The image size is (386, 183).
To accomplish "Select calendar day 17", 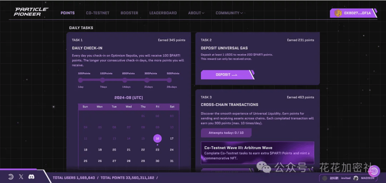I will click(172, 138).
